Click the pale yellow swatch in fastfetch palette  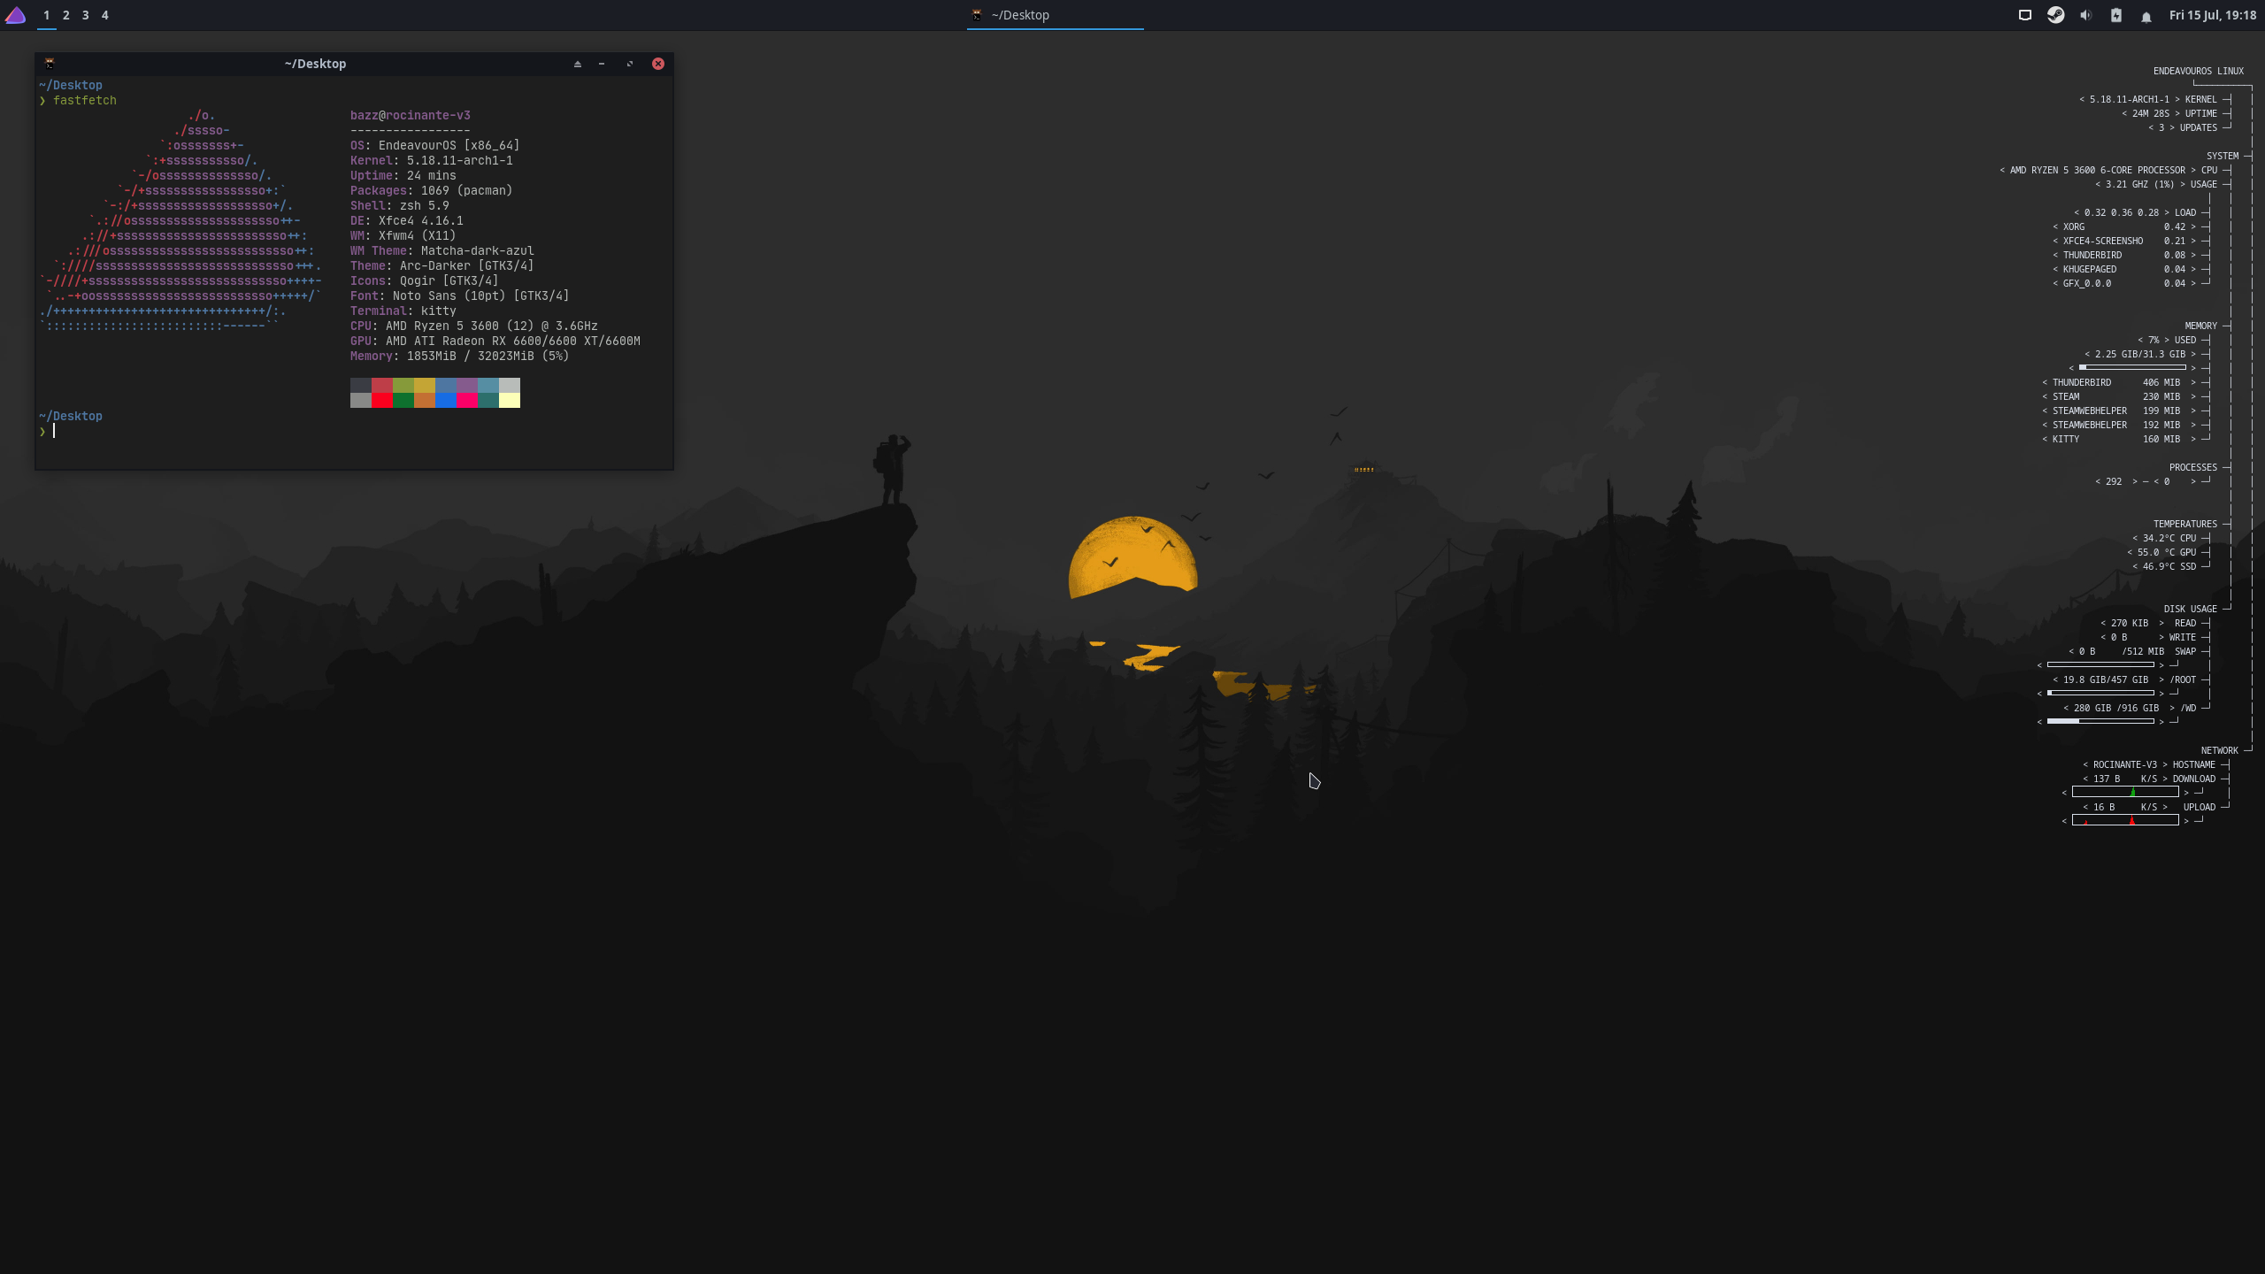(x=510, y=401)
